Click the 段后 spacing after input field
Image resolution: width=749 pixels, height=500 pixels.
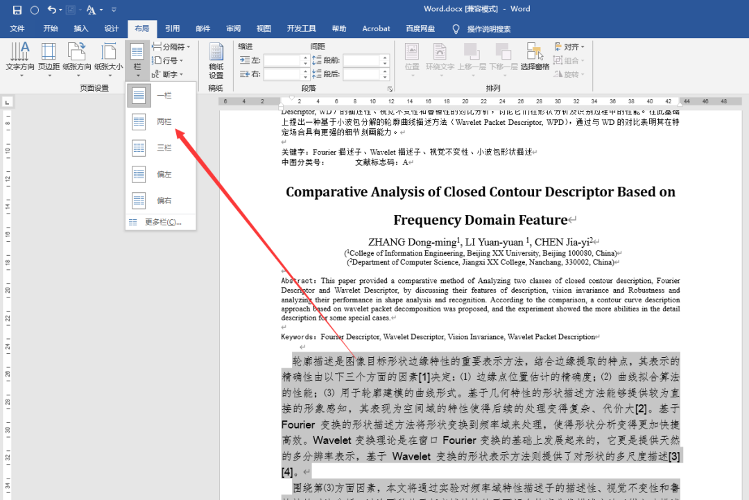(362, 74)
